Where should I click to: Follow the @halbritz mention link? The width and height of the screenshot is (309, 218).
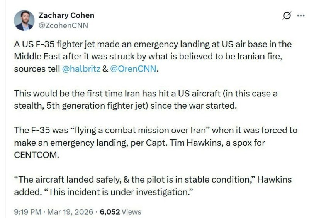tap(79, 70)
